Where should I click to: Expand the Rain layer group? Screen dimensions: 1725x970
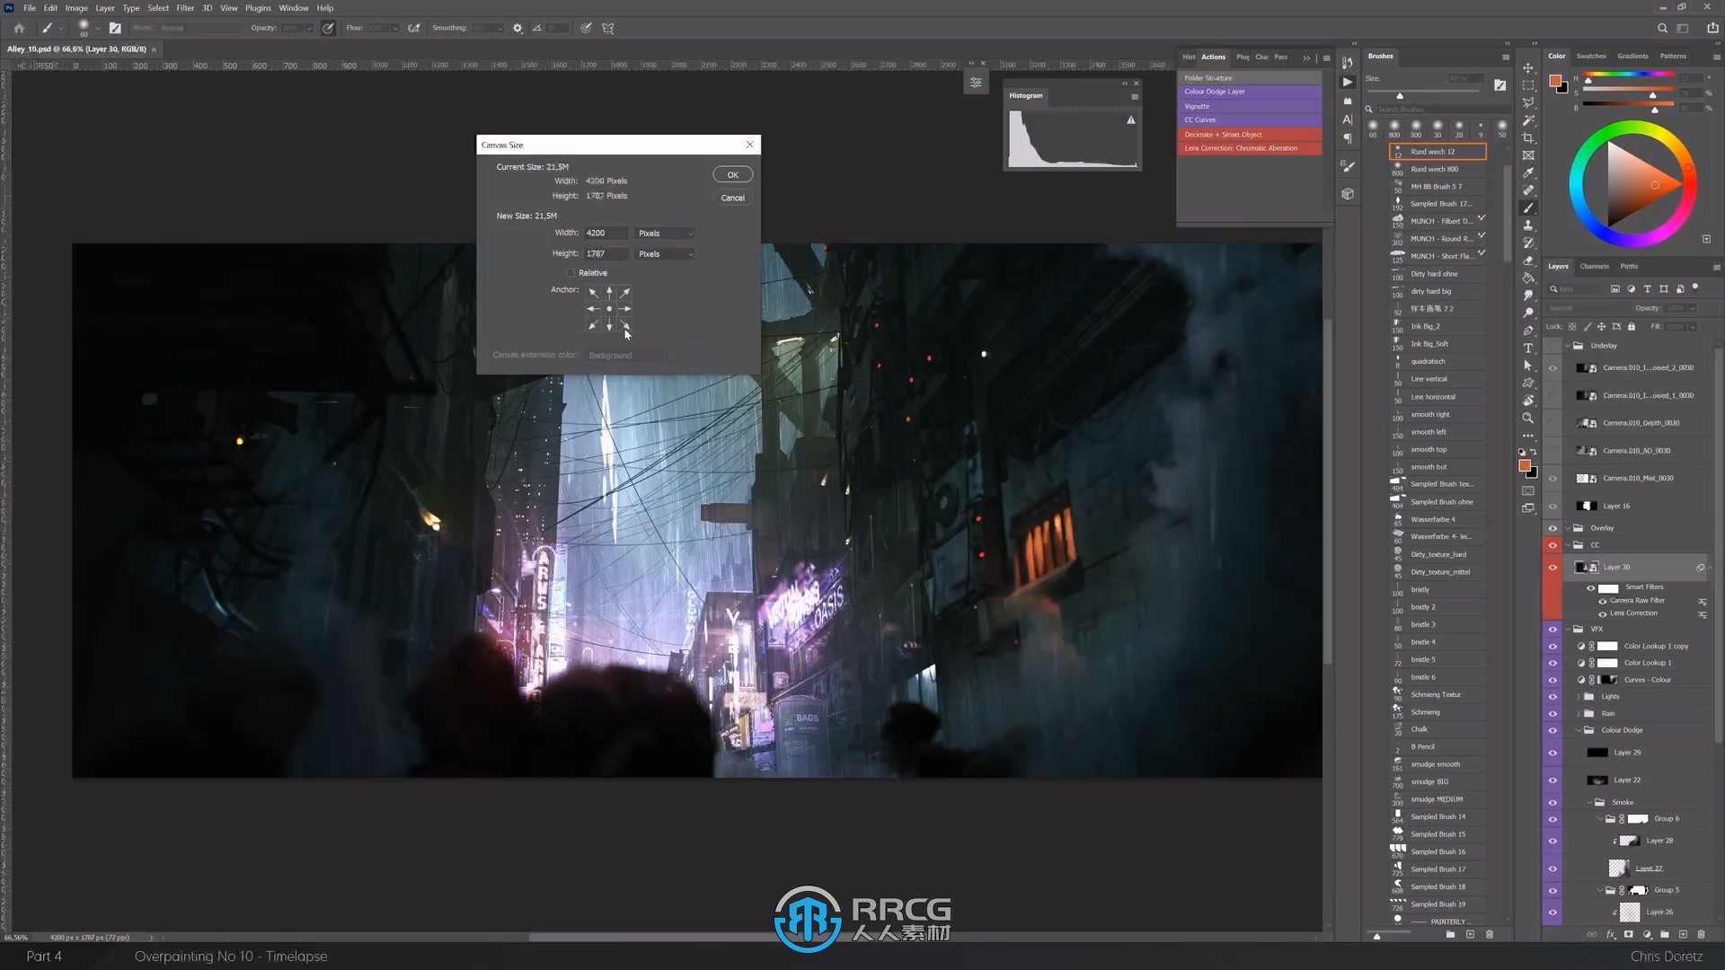click(x=1579, y=714)
